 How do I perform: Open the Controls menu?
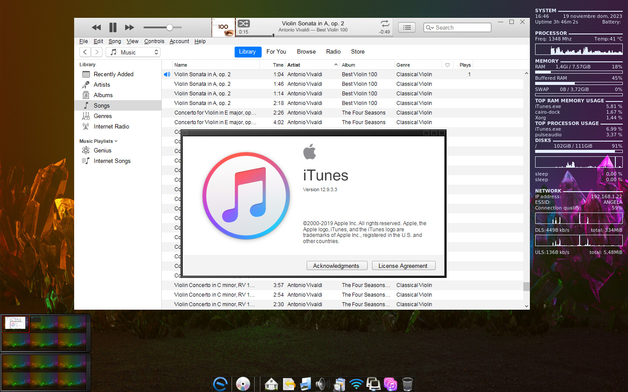pos(154,41)
